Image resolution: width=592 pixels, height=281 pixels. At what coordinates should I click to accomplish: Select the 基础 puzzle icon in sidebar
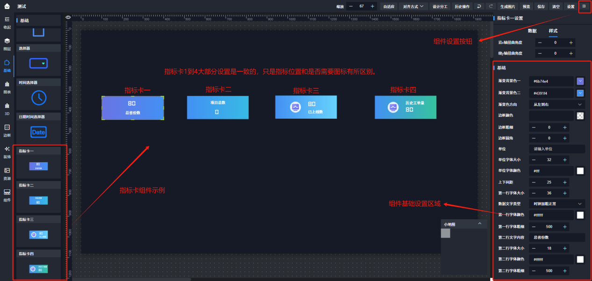coord(7,62)
